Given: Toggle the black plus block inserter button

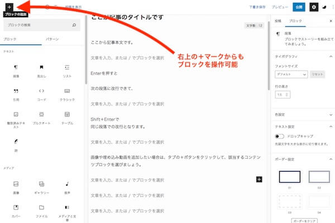Looking at the screenshot, I should [x=9, y=7].
